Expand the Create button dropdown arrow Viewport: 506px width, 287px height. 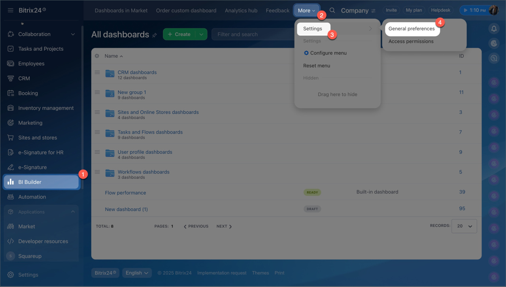201,34
